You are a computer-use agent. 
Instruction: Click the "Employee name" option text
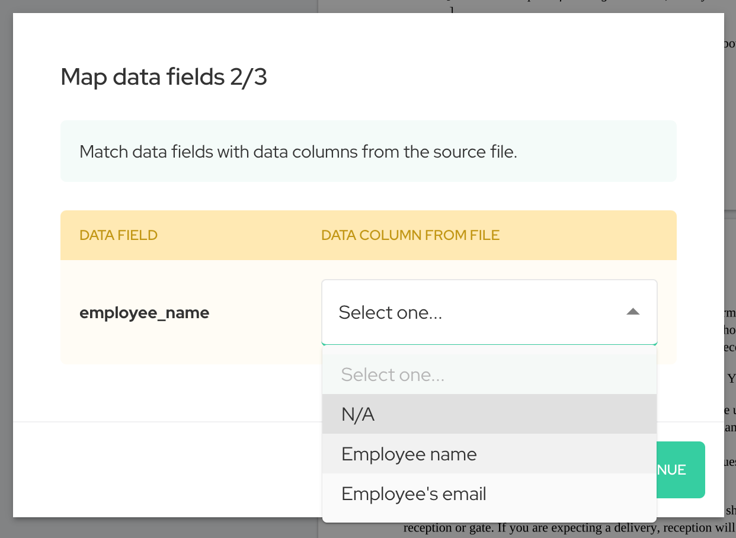(x=408, y=454)
